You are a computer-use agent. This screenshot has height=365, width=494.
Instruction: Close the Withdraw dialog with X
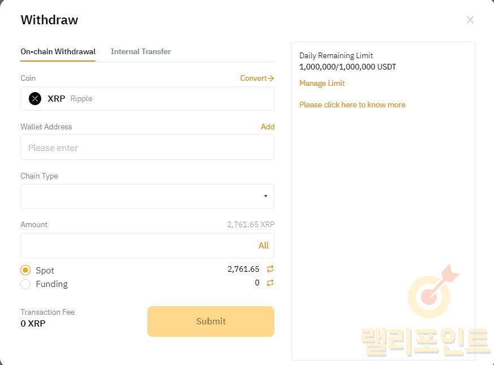[x=470, y=20]
